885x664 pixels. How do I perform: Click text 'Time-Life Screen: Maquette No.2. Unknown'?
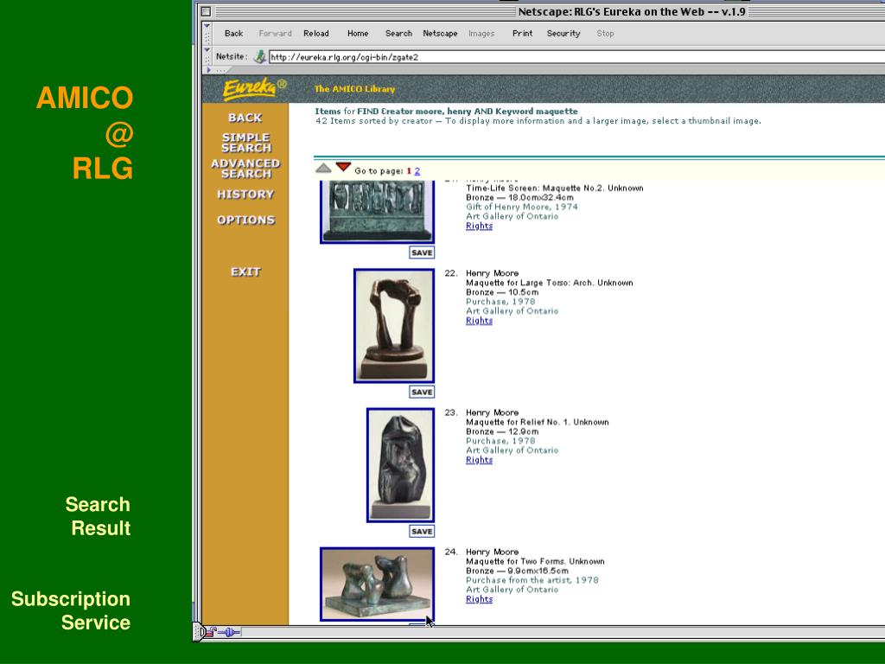pyautogui.click(x=554, y=188)
